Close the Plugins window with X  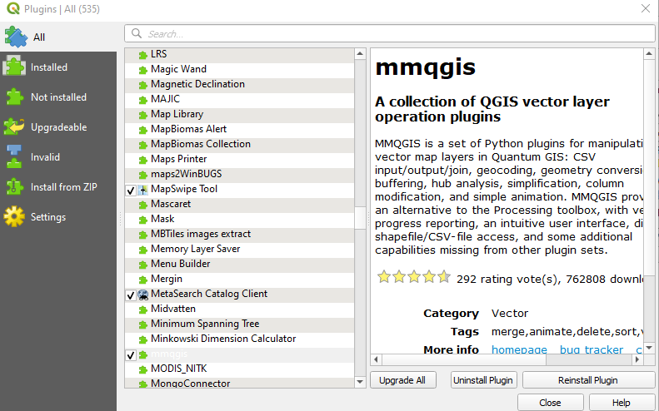click(x=646, y=8)
